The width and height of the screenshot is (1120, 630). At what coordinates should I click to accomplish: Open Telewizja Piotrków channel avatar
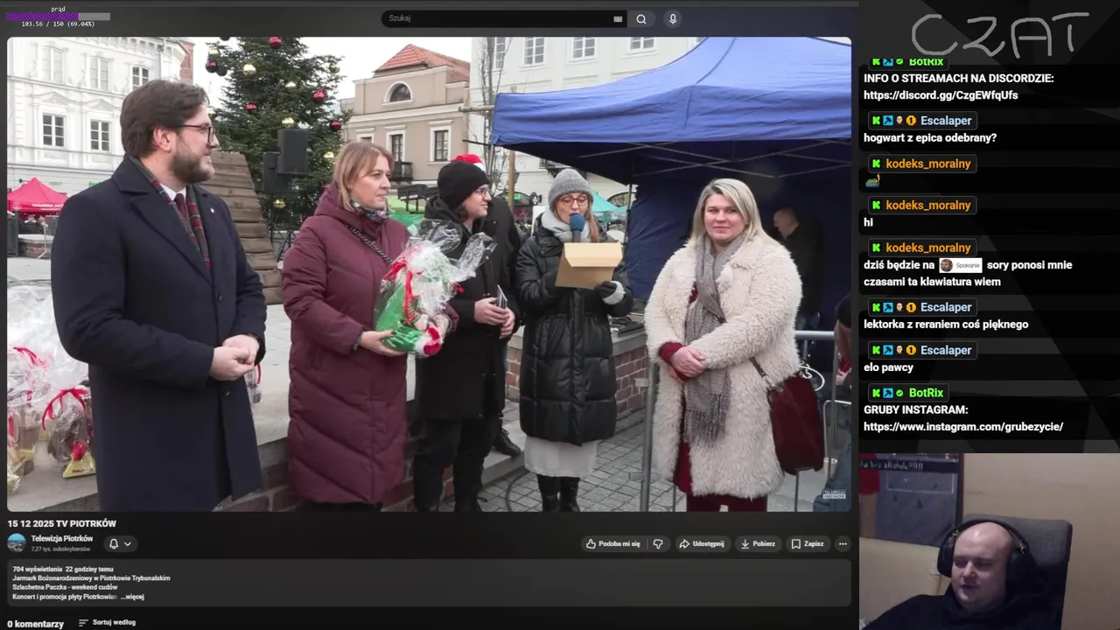point(17,542)
